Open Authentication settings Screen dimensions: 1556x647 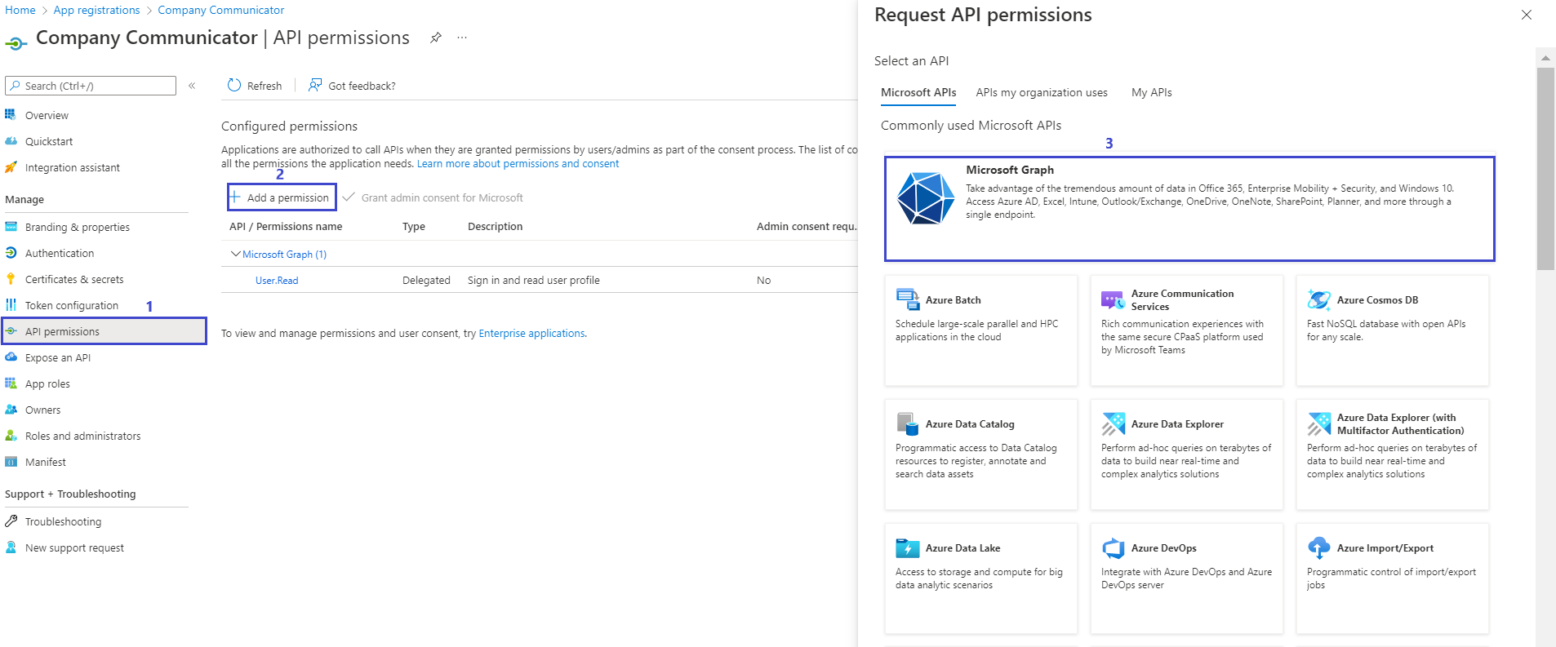[59, 253]
